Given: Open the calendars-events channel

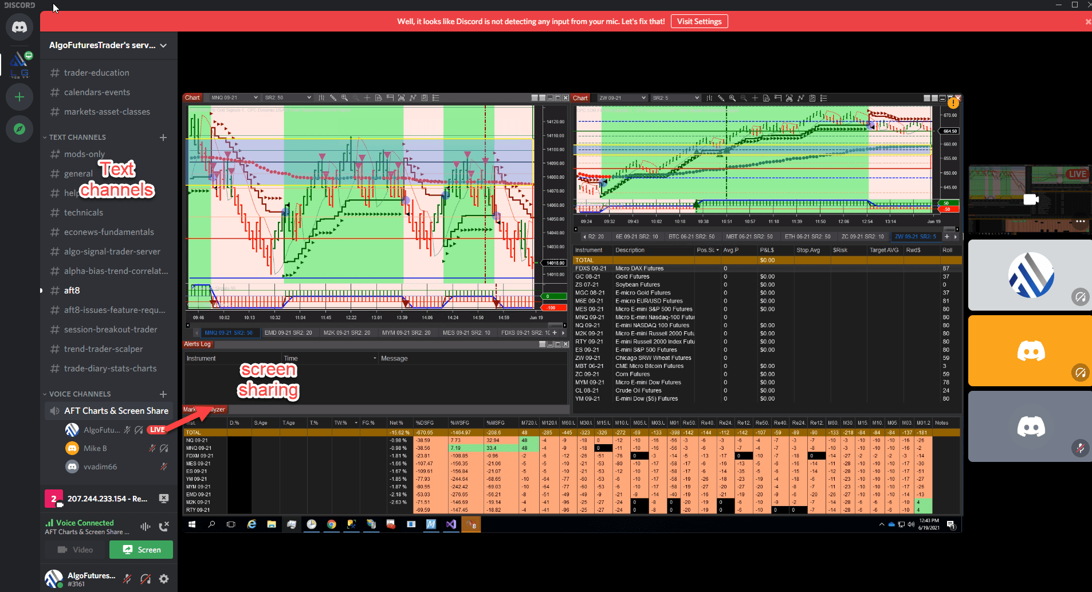Looking at the screenshot, I should (x=108, y=92).
